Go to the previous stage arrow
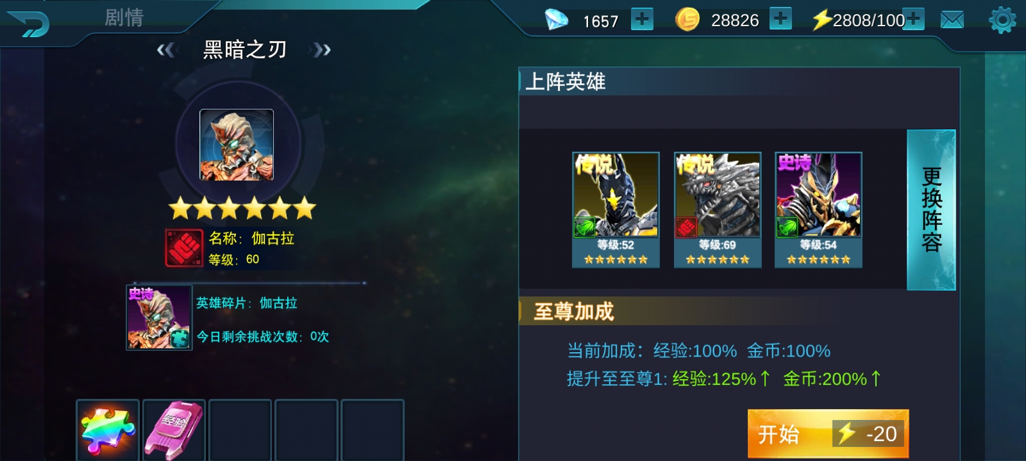 tap(165, 50)
